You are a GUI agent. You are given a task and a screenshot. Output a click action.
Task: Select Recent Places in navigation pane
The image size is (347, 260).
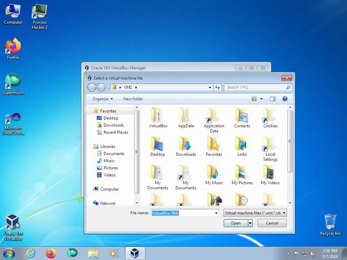coord(113,132)
